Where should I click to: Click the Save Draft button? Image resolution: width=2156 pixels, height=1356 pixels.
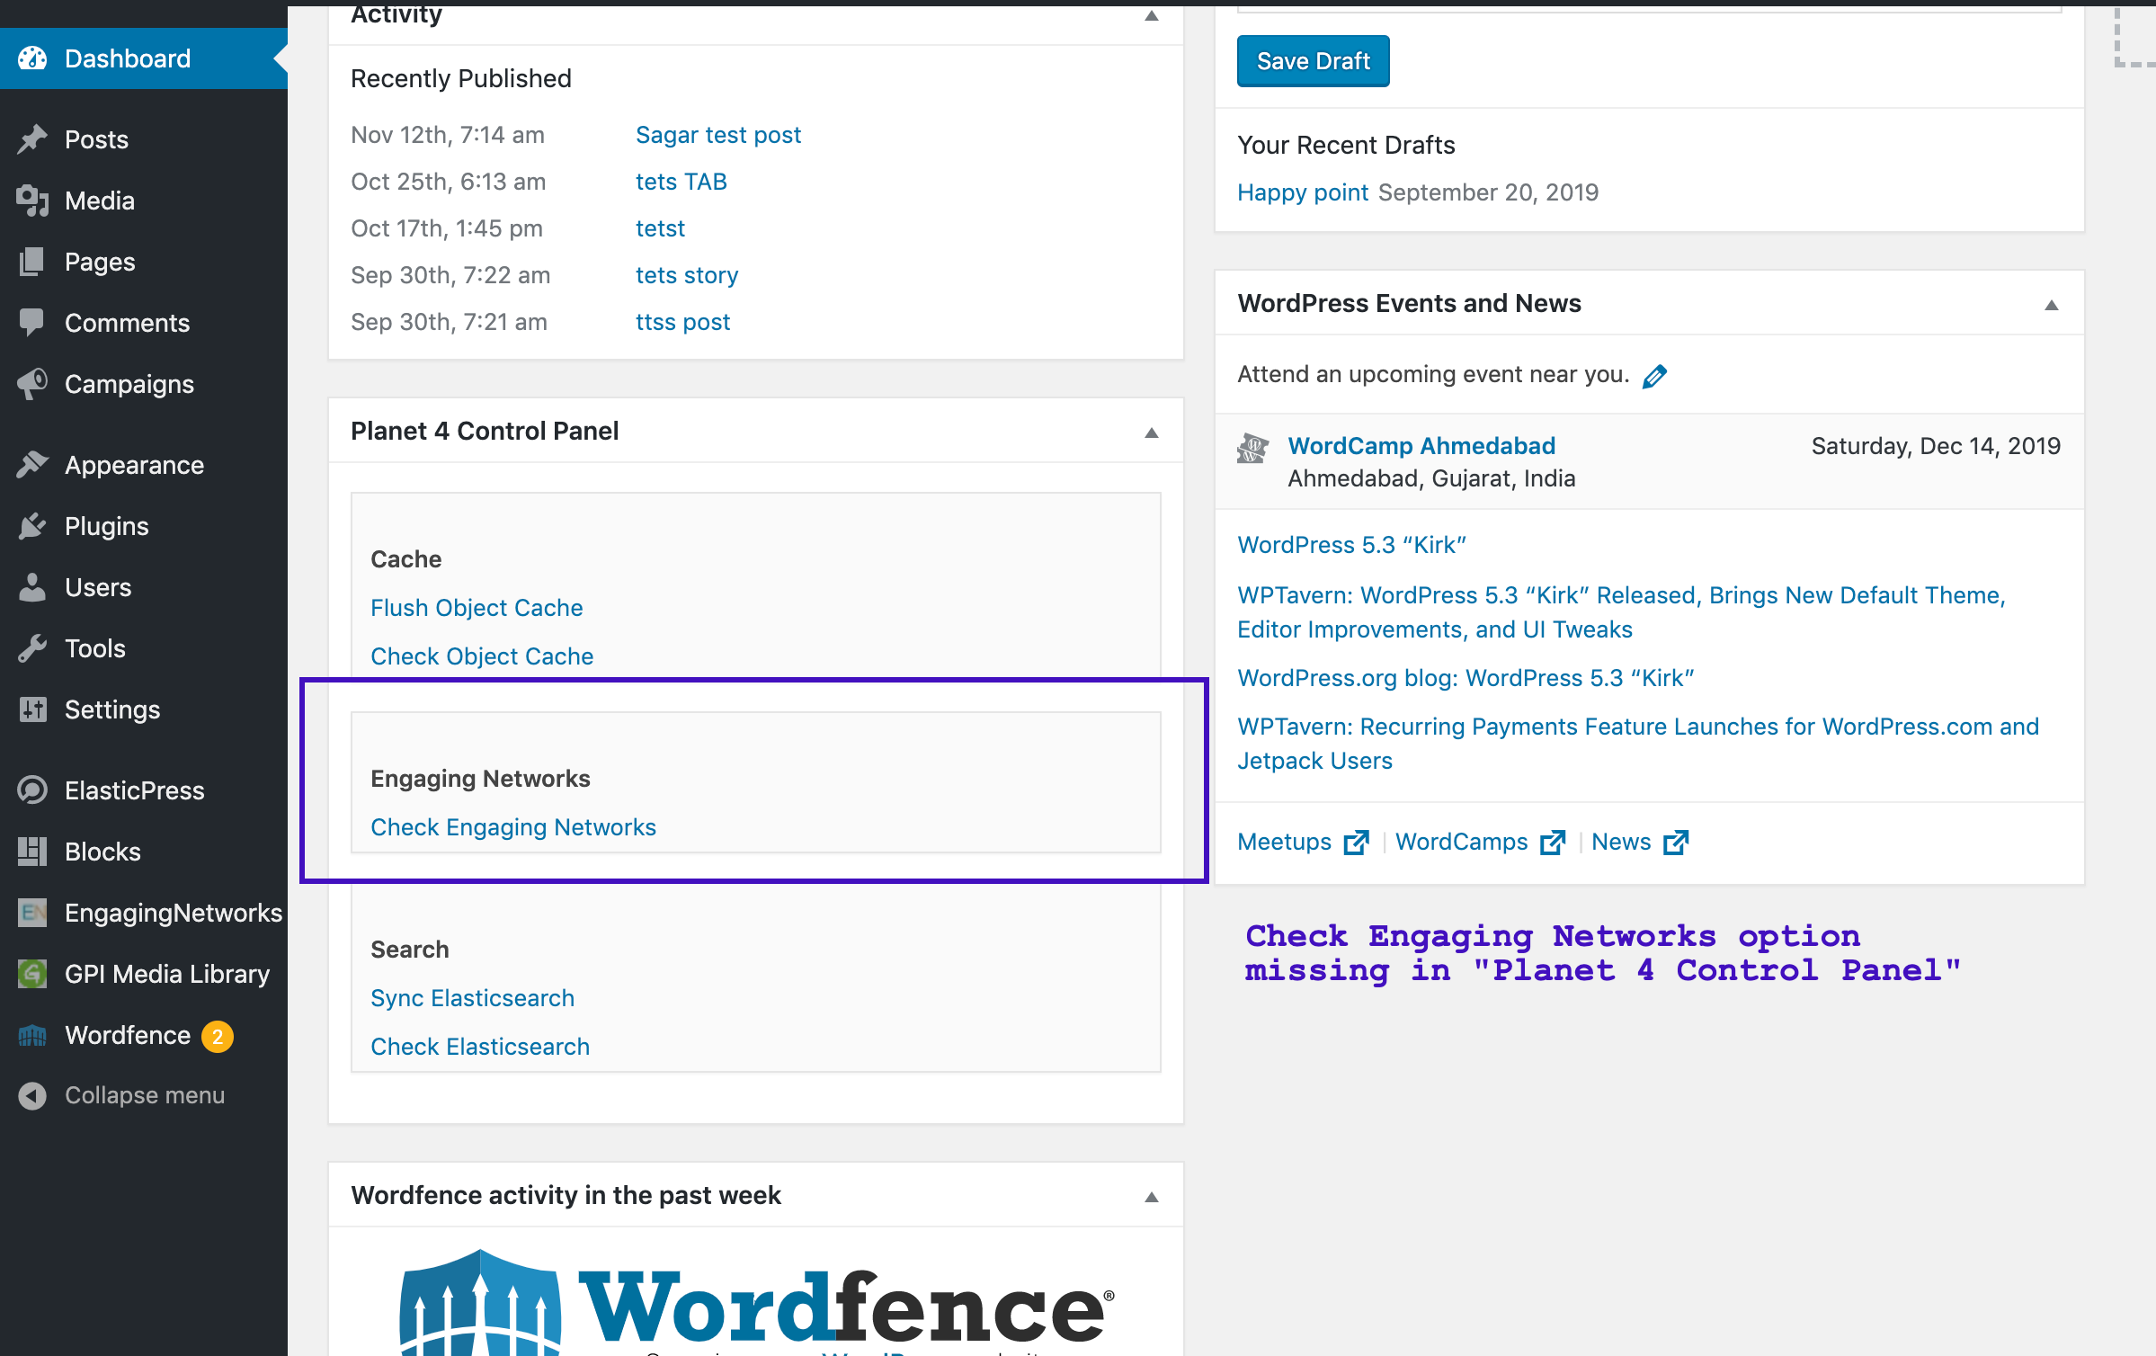1313,61
